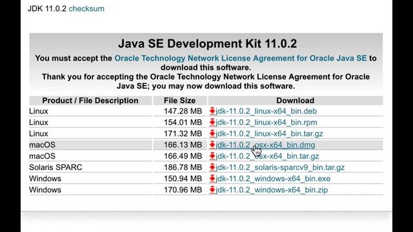Viewport: 413px width, 232px height.
Task: Click red download arrow beside osx-x64_bin.tar.gz
Action: tap(212, 156)
